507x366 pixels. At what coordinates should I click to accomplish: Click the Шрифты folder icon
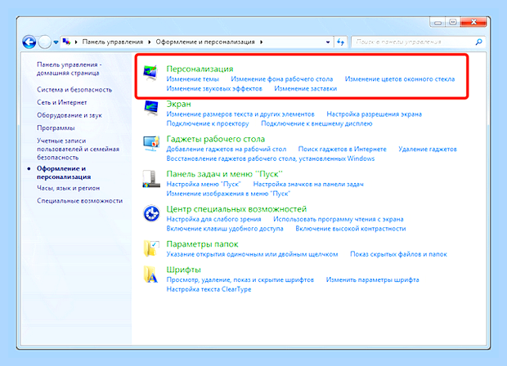pos(151,274)
